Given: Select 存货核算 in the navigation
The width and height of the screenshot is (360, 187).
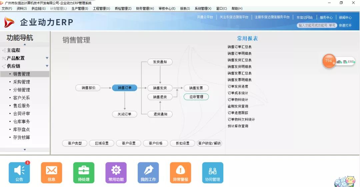Looking at the screenshot, I should [21, 137].
